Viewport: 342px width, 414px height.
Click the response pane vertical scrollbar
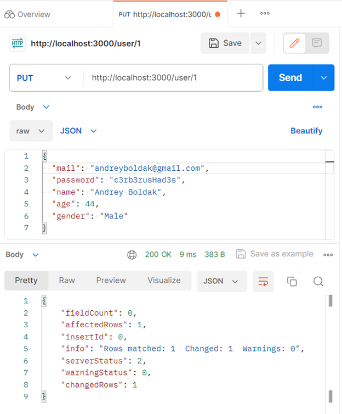(x=330, y=346)
